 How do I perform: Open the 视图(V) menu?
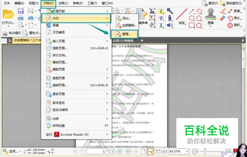tap(34, 3)
